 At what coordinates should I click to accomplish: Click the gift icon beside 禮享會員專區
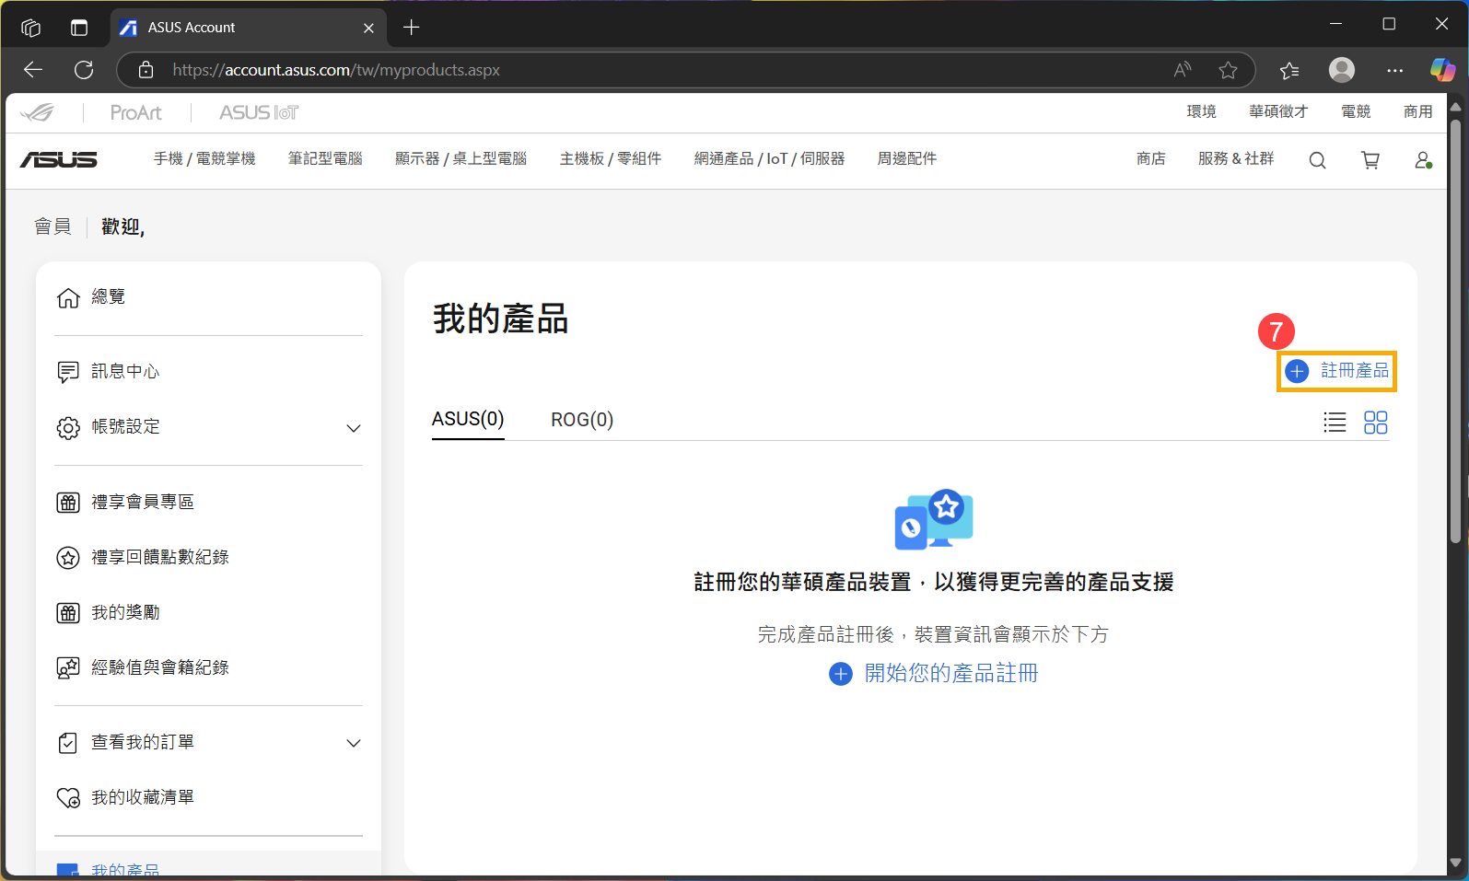pyautogui.click(x=68, y=503)
